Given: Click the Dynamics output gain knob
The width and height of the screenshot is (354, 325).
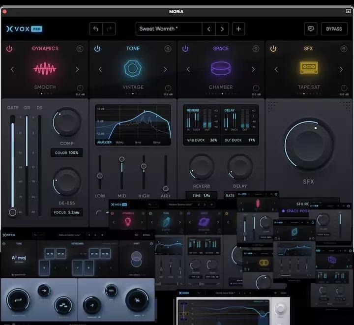Looking at the screenshot, I should coord(80,88).
